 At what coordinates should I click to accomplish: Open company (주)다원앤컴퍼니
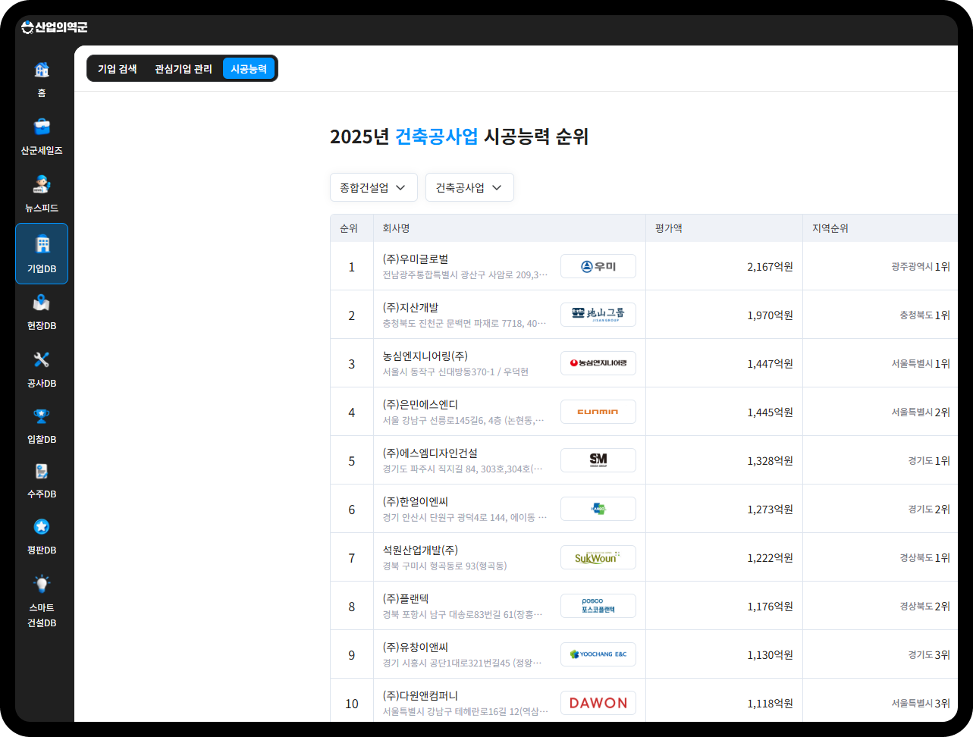[x=420, y=696]
